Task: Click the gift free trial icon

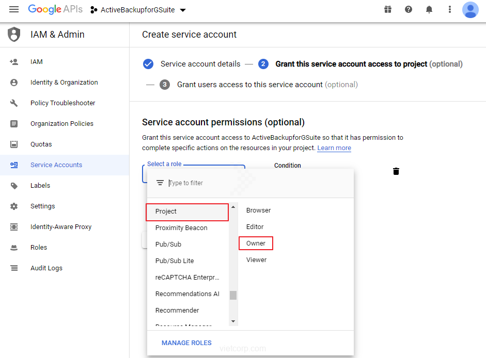Action: [388, 10]
